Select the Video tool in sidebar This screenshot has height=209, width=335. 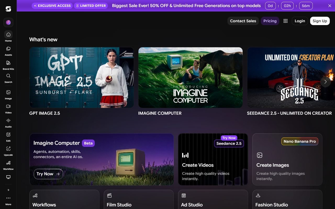[8, 109]
